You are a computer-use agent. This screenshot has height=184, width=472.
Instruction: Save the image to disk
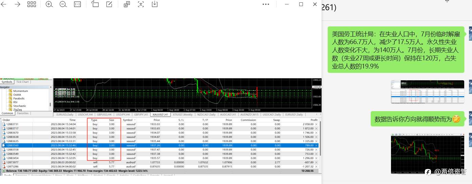click(x=155, y=4)
